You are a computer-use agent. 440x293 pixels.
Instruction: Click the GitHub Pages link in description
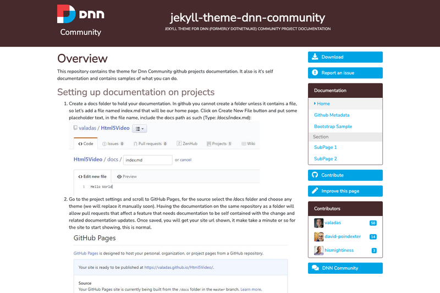point(86,253)
